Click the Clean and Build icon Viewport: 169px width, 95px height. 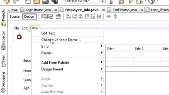(x=121, y=2)
